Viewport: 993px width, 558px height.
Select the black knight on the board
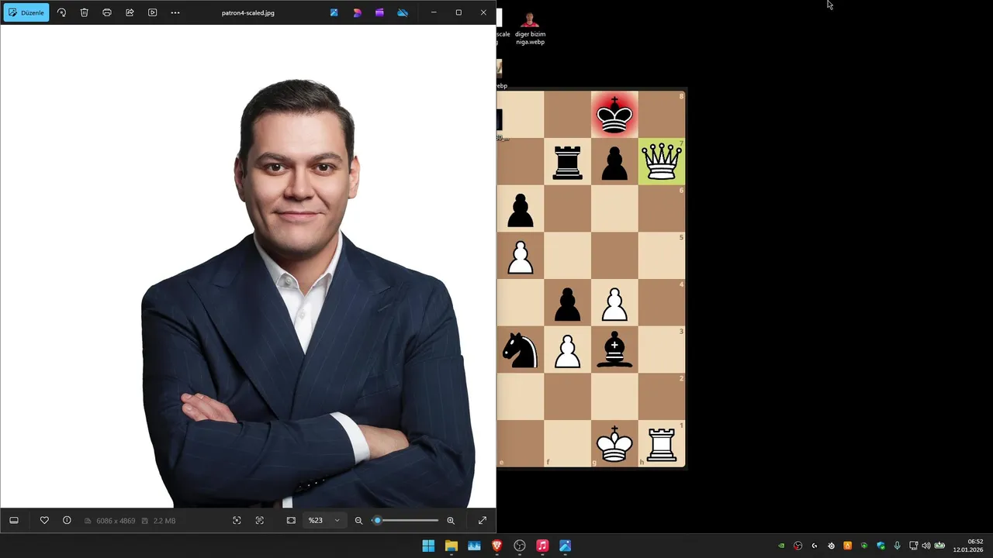521,350
